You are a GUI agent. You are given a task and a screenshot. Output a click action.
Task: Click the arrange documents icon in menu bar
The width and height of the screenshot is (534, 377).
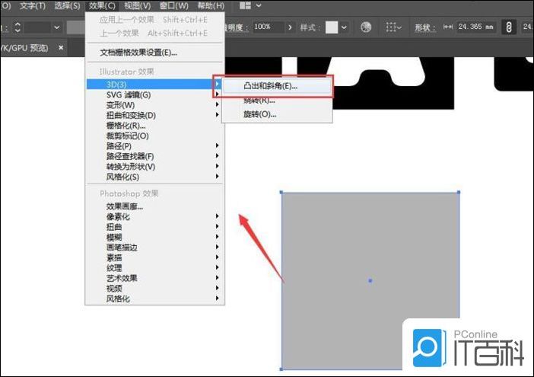tap(245, 6)
